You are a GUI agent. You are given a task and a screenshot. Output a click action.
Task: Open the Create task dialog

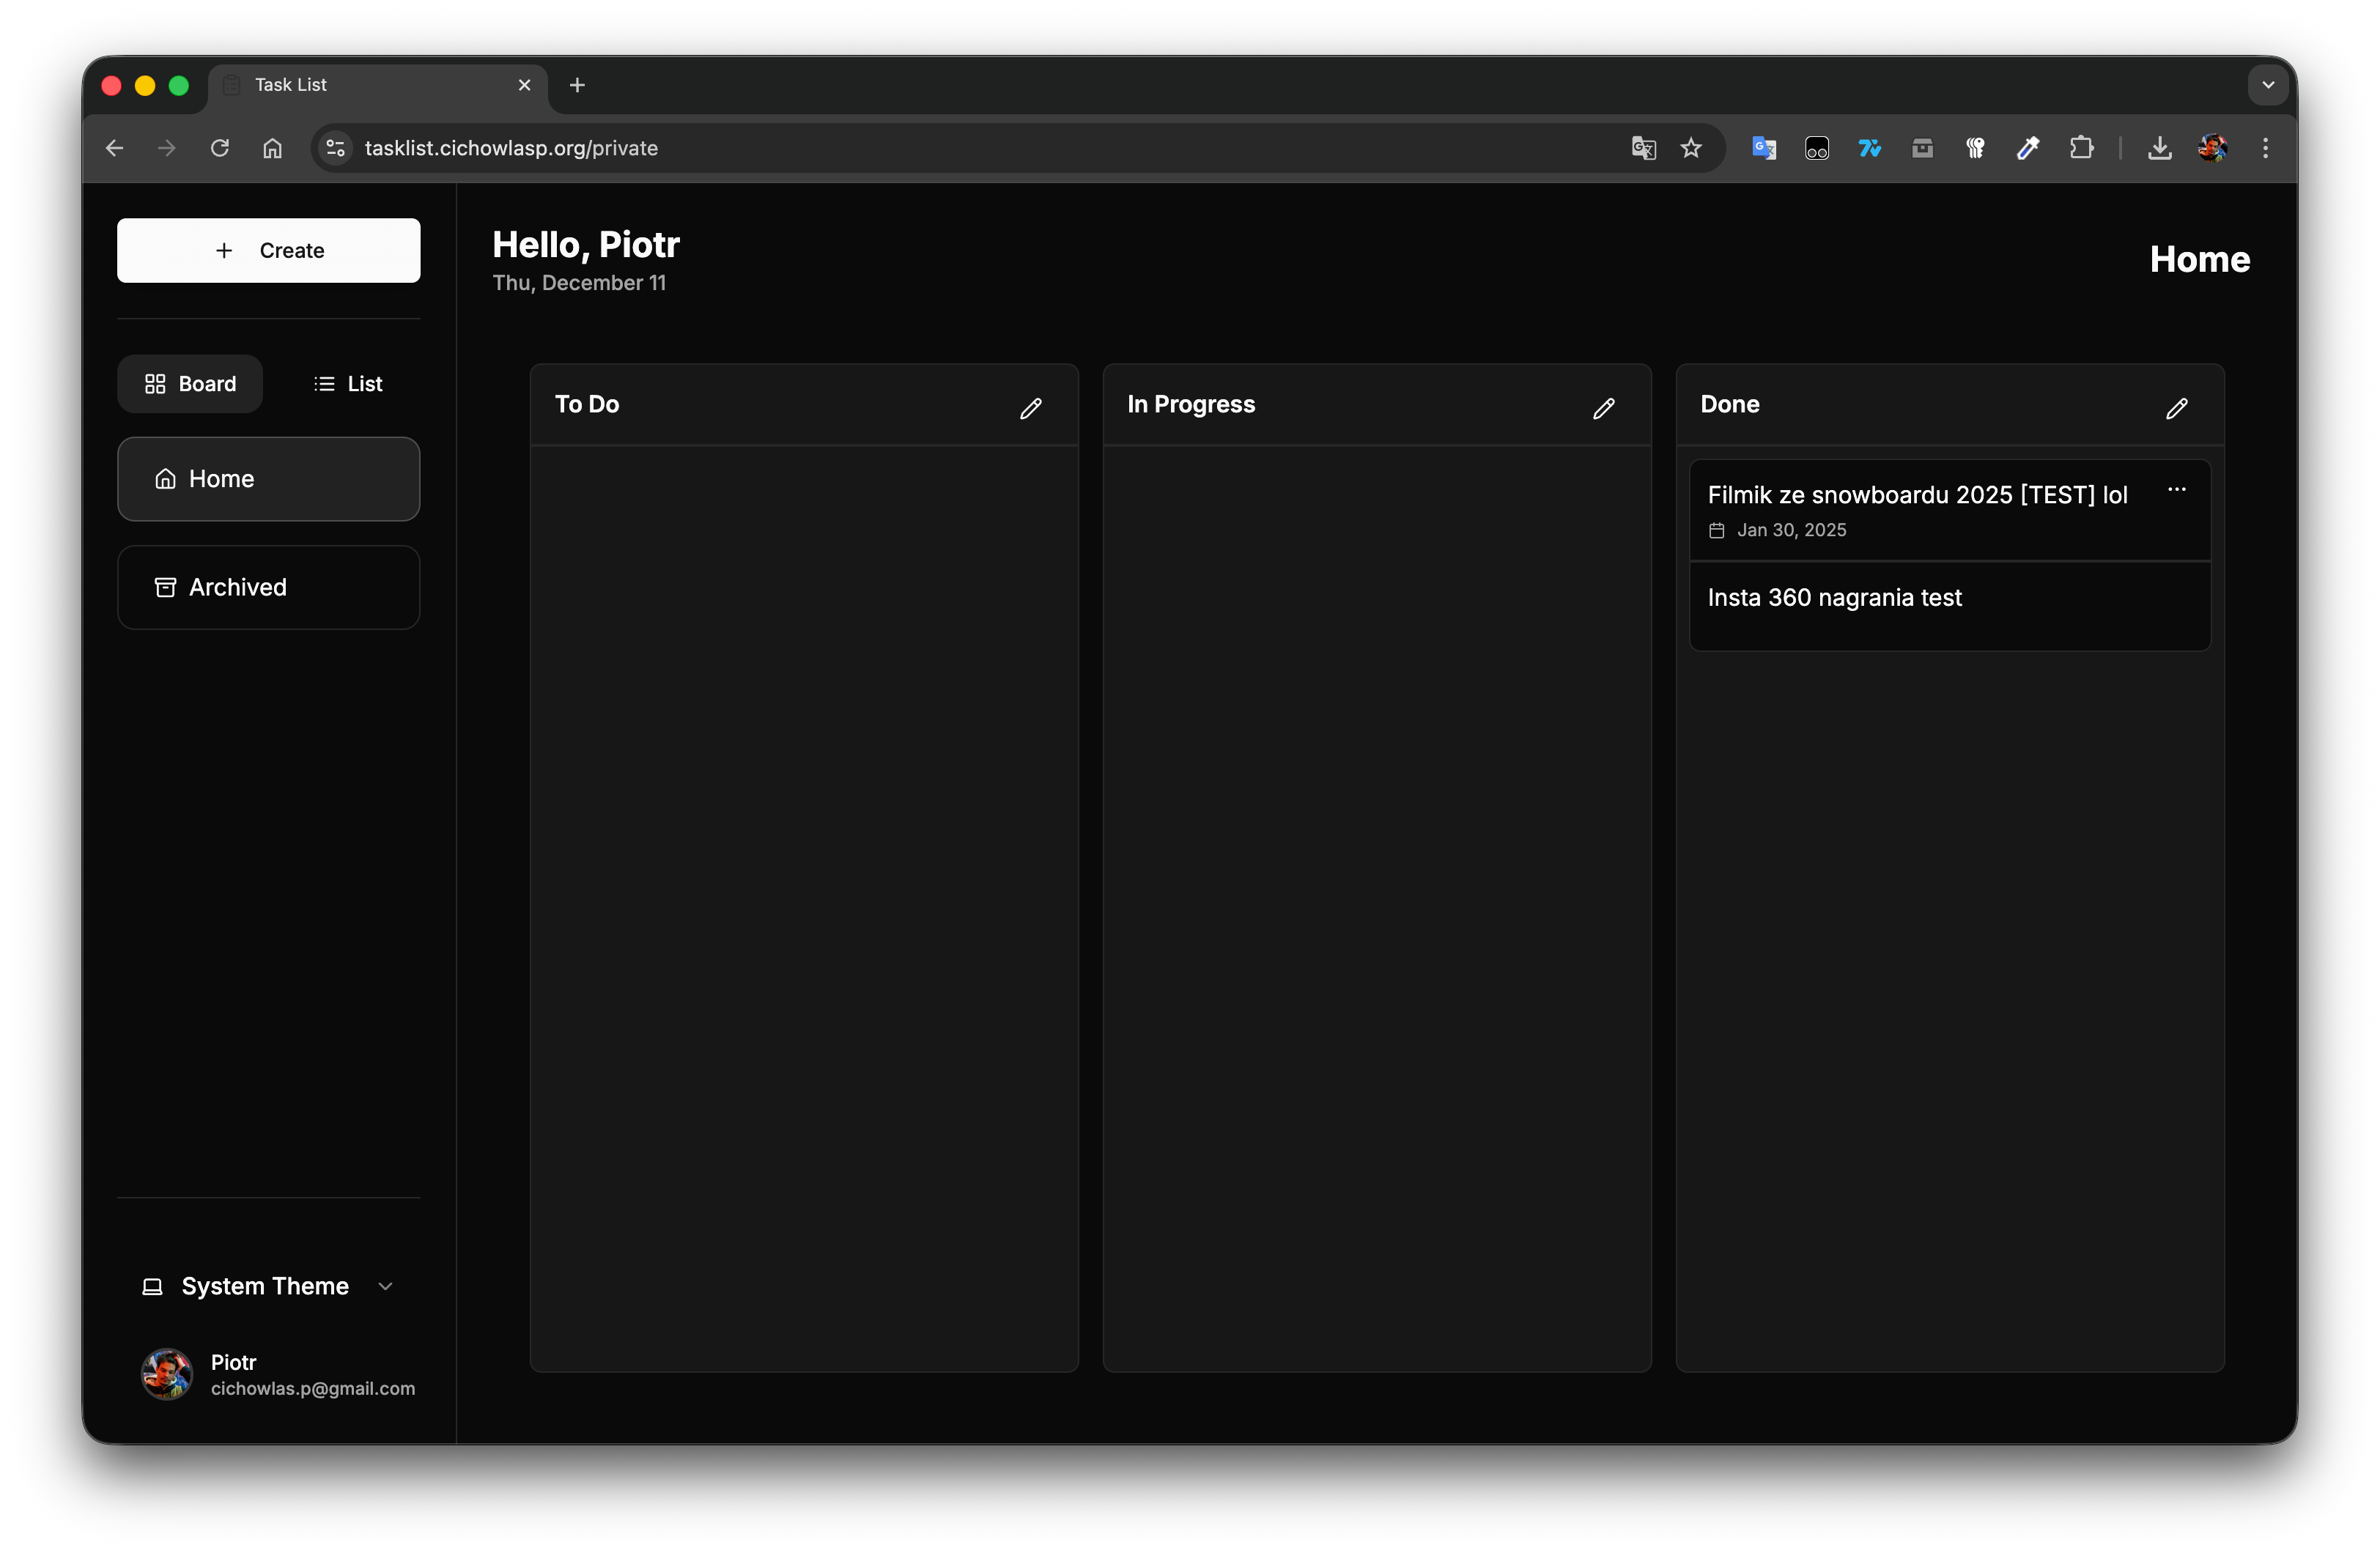(x=268, y=250)
